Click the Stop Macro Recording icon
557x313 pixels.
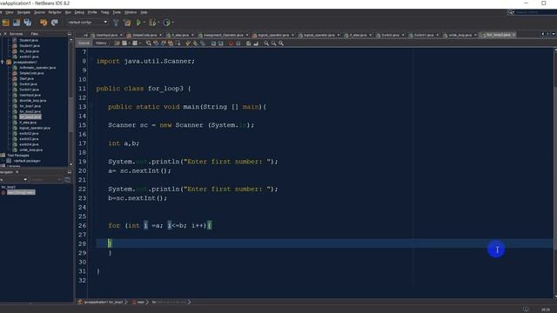[x=238, y=43]
